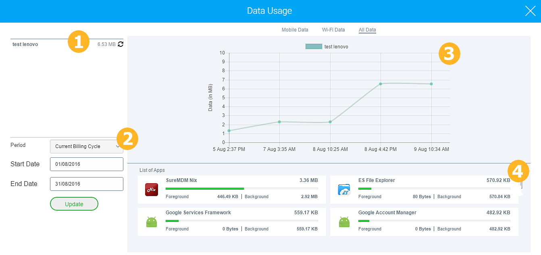Click the Google Services Framework Android icon
Image resolution: width=541 pixels, height=255 pixels.
151,221
